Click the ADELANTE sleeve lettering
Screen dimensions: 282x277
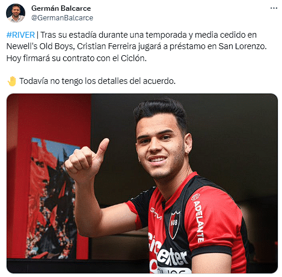point(198,221)
